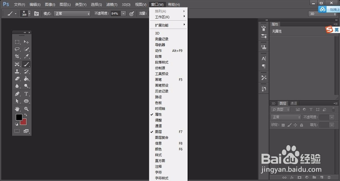The width and height of the screenshot is (340, 181).
Task: Open the Layers panel 不透明度 arrow
Action: point(332,117)
